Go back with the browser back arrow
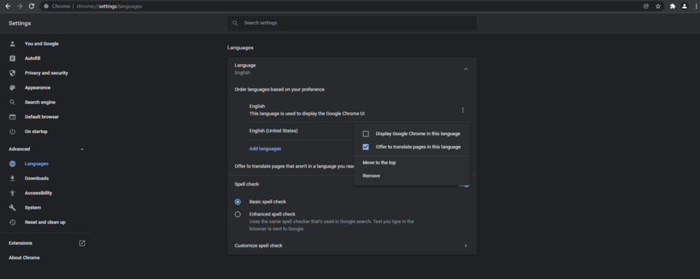This screenshot has height=279, width=700. (8, 6)
